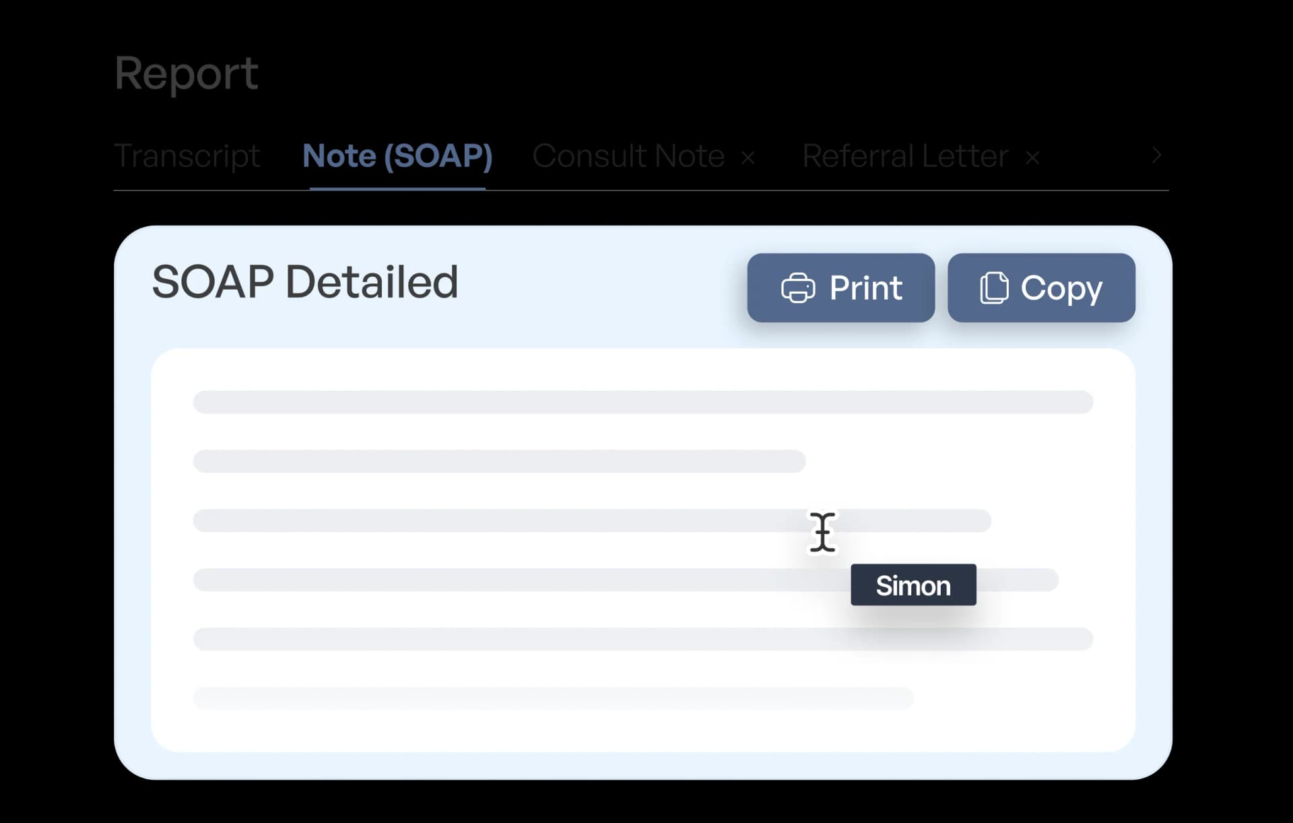
Task: Copy the SOAP Detailed note text
Action: pyautogui.click(x=1041, y=288)
